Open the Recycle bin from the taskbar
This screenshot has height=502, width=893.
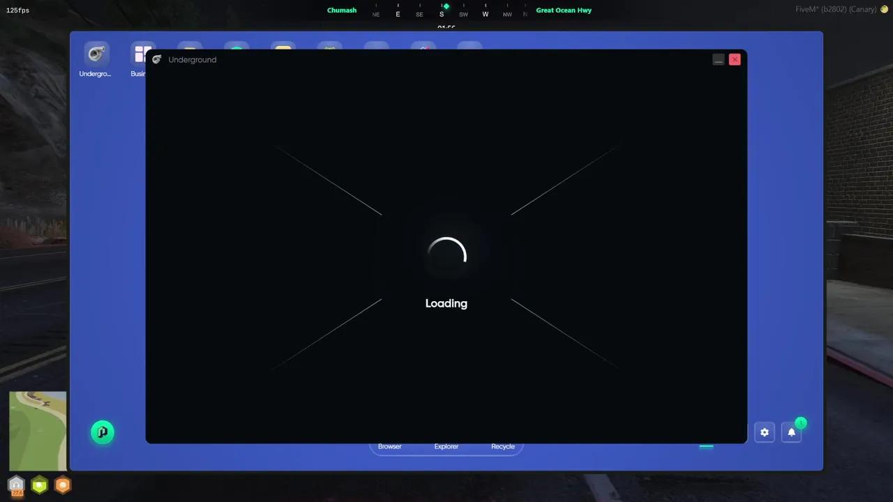tap(502, 446)
